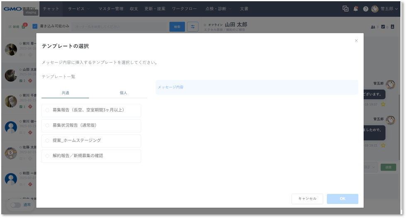Click the filter settings icon button
The image size is (406, 218).
click(x=192, y=27)
